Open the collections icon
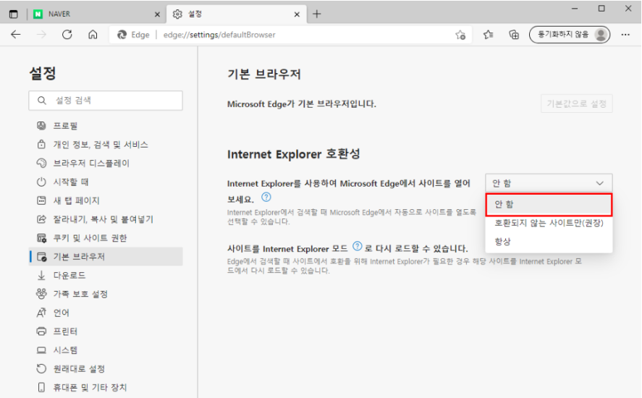The image size is (642, 398). 514,35
